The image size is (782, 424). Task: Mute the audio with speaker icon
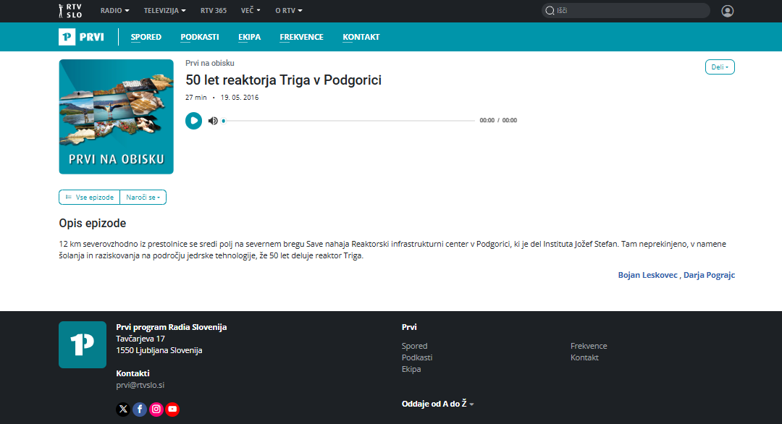click(213, 121)
